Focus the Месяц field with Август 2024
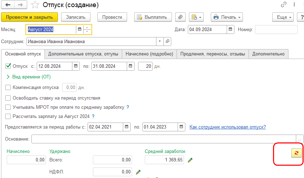The height and width of the screenshot is (178, 304). tap(51, 29)
